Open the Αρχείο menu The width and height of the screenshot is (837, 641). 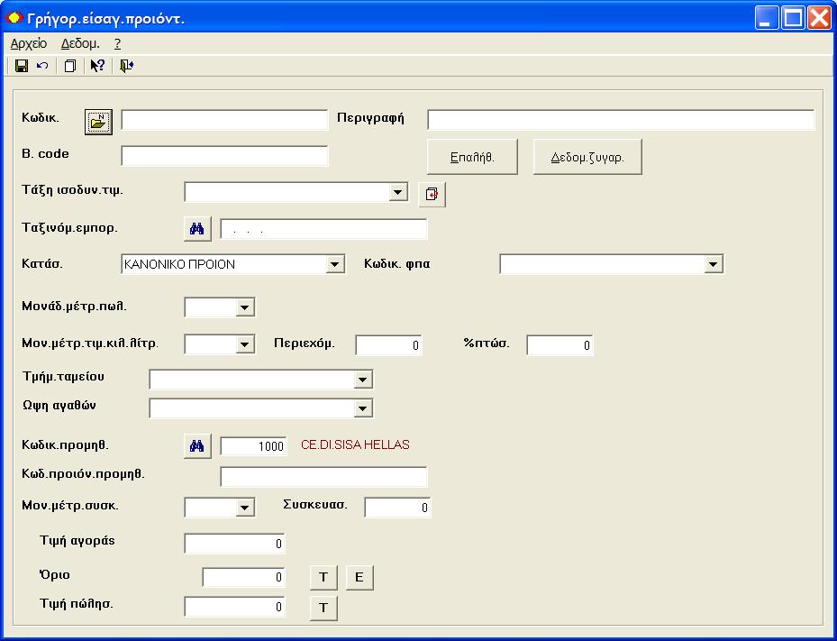(29, 44)
